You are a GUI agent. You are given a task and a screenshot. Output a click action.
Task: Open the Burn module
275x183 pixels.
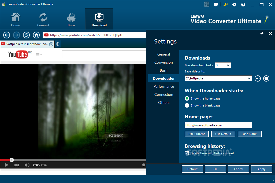pos(71,20)
